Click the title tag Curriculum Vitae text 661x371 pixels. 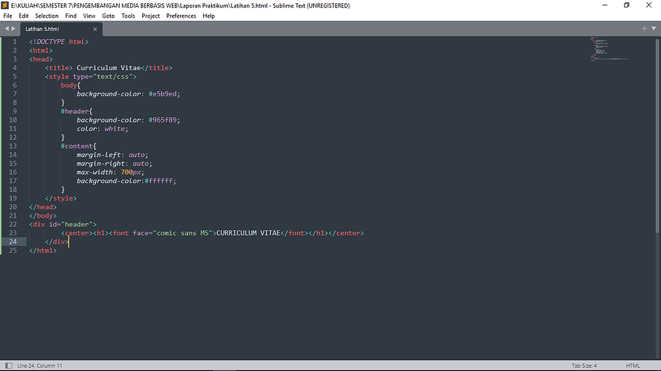click(x=109, y=68)
